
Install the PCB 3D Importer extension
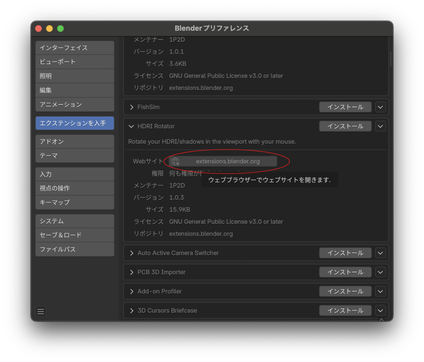(x=345, y=272)
